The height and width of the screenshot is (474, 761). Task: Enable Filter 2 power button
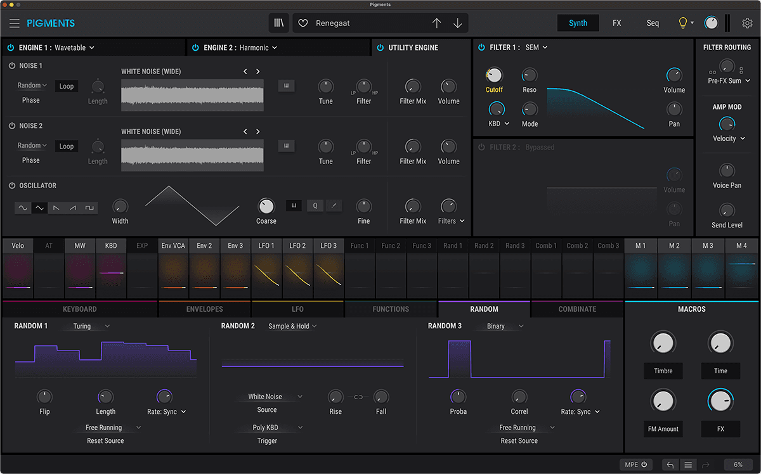[481, 147]
